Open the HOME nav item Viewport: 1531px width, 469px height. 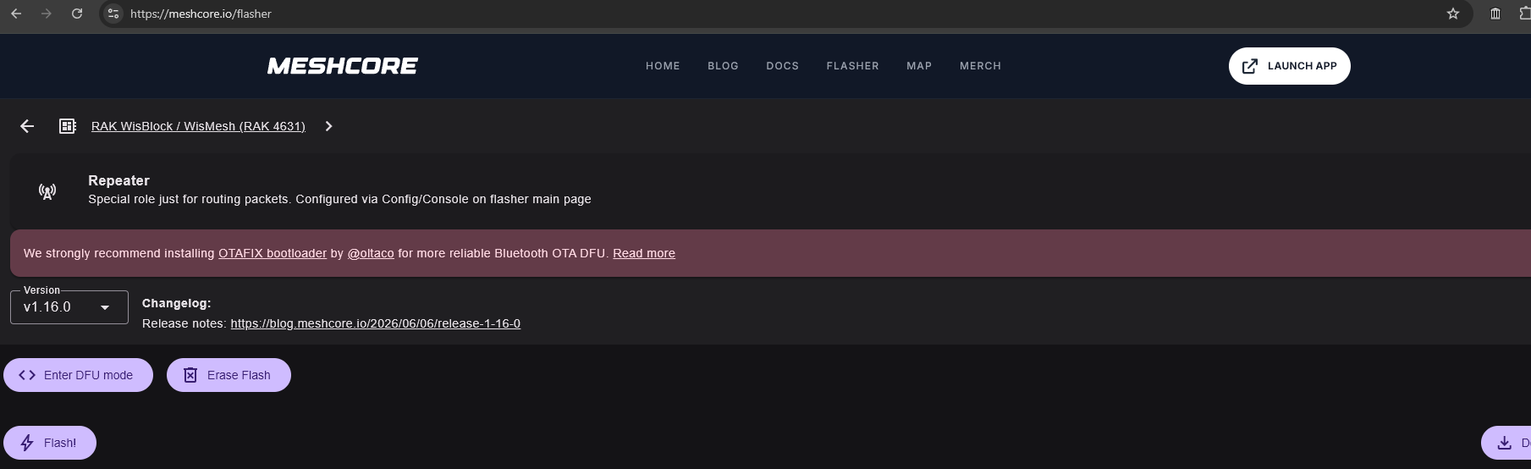(663, 66)
